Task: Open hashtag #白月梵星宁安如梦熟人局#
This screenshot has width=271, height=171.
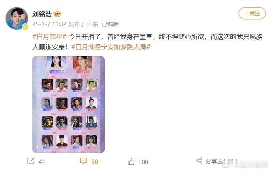Action: click(111, 47)
